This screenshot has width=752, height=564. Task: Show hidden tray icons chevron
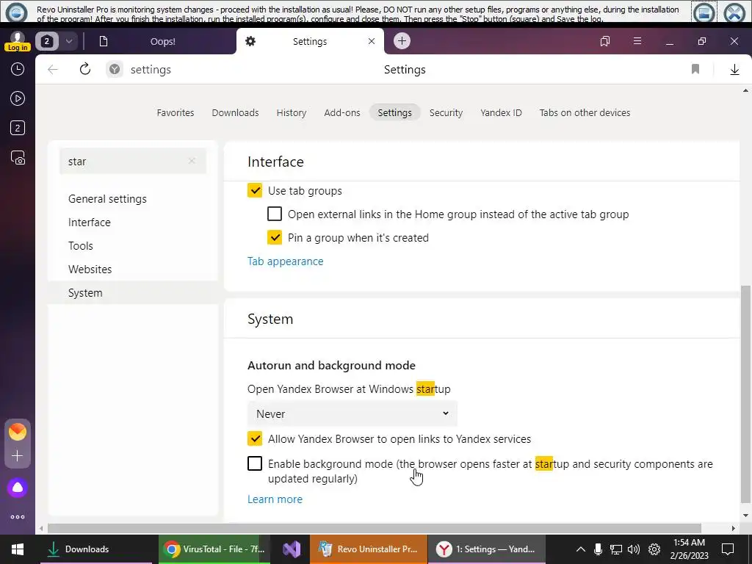click(580, 549)
